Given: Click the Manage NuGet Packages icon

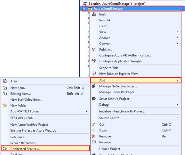Looking at the screenshot, I should (94, 86).
